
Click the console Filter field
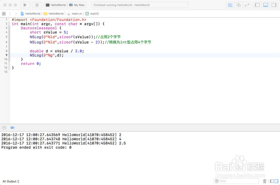(x=236, y=181)
